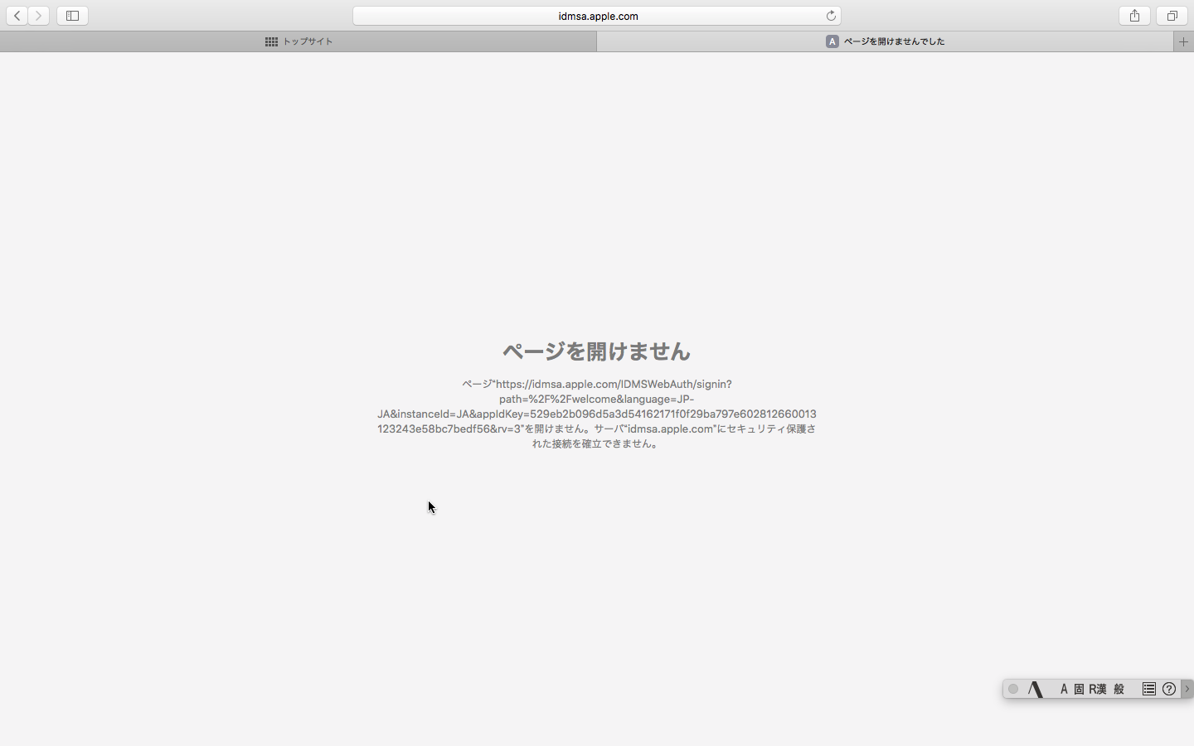Click the Top Sites grid icon on the tab
The image size is (1194, 746).
point(271,41)
